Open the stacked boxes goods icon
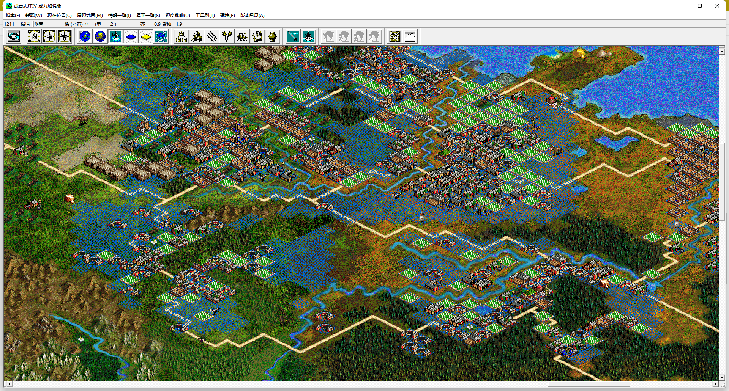This screenshot has height=391, width=729. pos(197,37)
